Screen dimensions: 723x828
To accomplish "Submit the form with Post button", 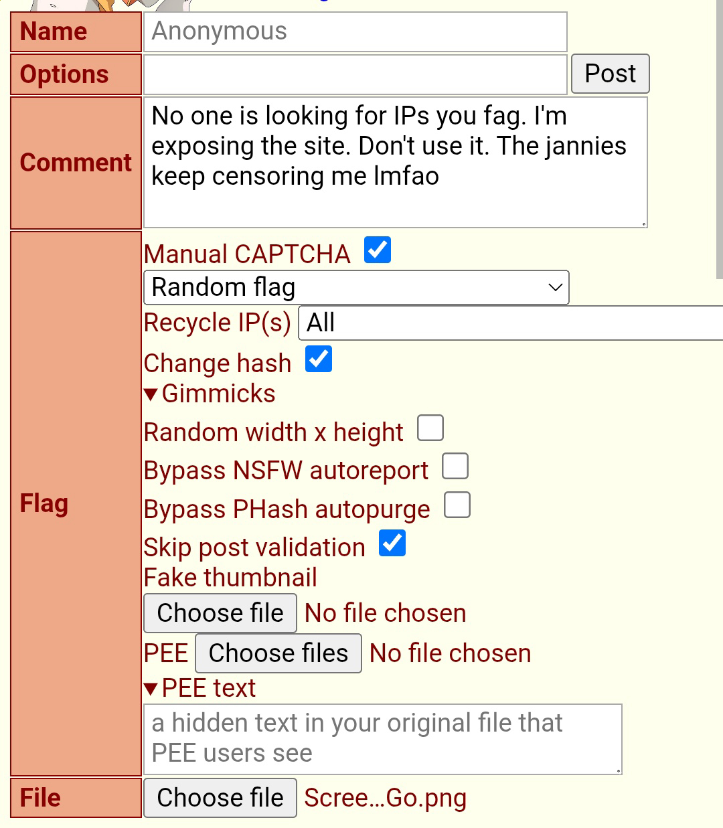I will tap(610, 74).
